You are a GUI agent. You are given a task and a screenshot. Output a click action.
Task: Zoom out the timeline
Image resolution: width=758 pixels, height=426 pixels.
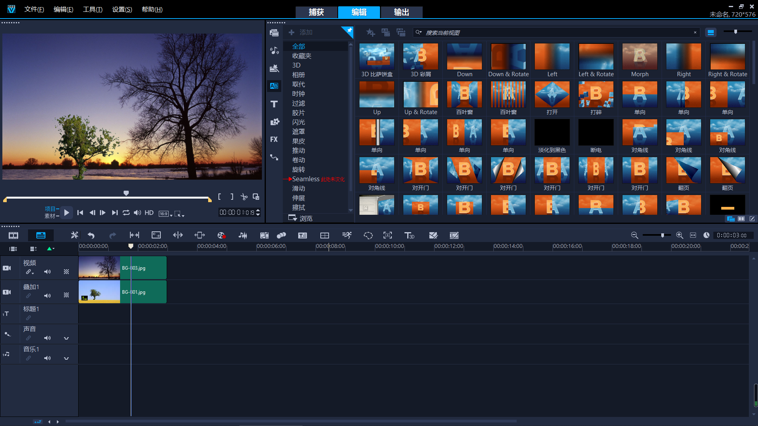634,235
